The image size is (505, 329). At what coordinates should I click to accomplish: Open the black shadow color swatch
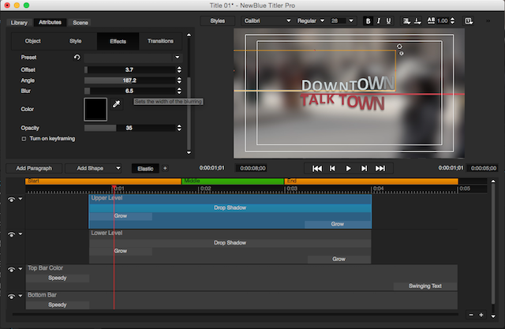click(x=96, y=109)
